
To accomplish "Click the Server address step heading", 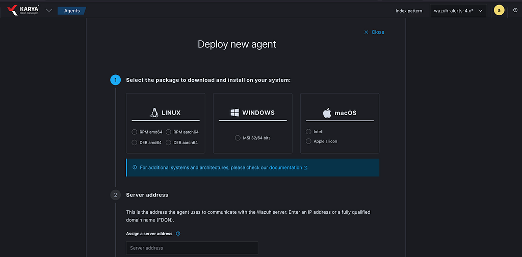I will (147, 195).
